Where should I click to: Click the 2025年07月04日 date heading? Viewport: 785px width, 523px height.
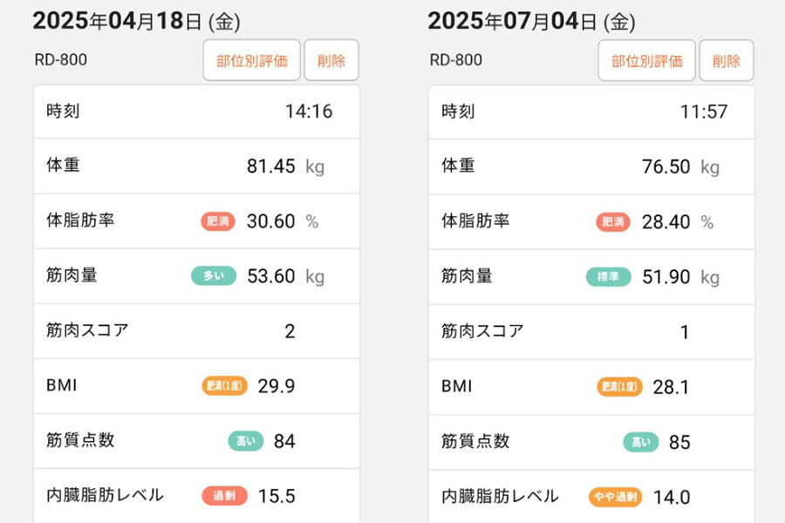pyautogui.click(x=531, y=22)
